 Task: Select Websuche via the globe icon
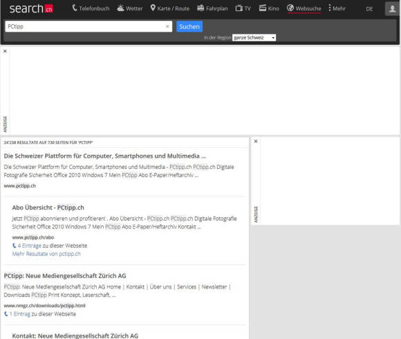[x=290, y=8]
